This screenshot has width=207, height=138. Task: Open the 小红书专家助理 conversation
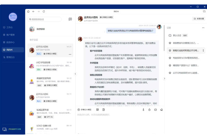click(x=50, y=66)
